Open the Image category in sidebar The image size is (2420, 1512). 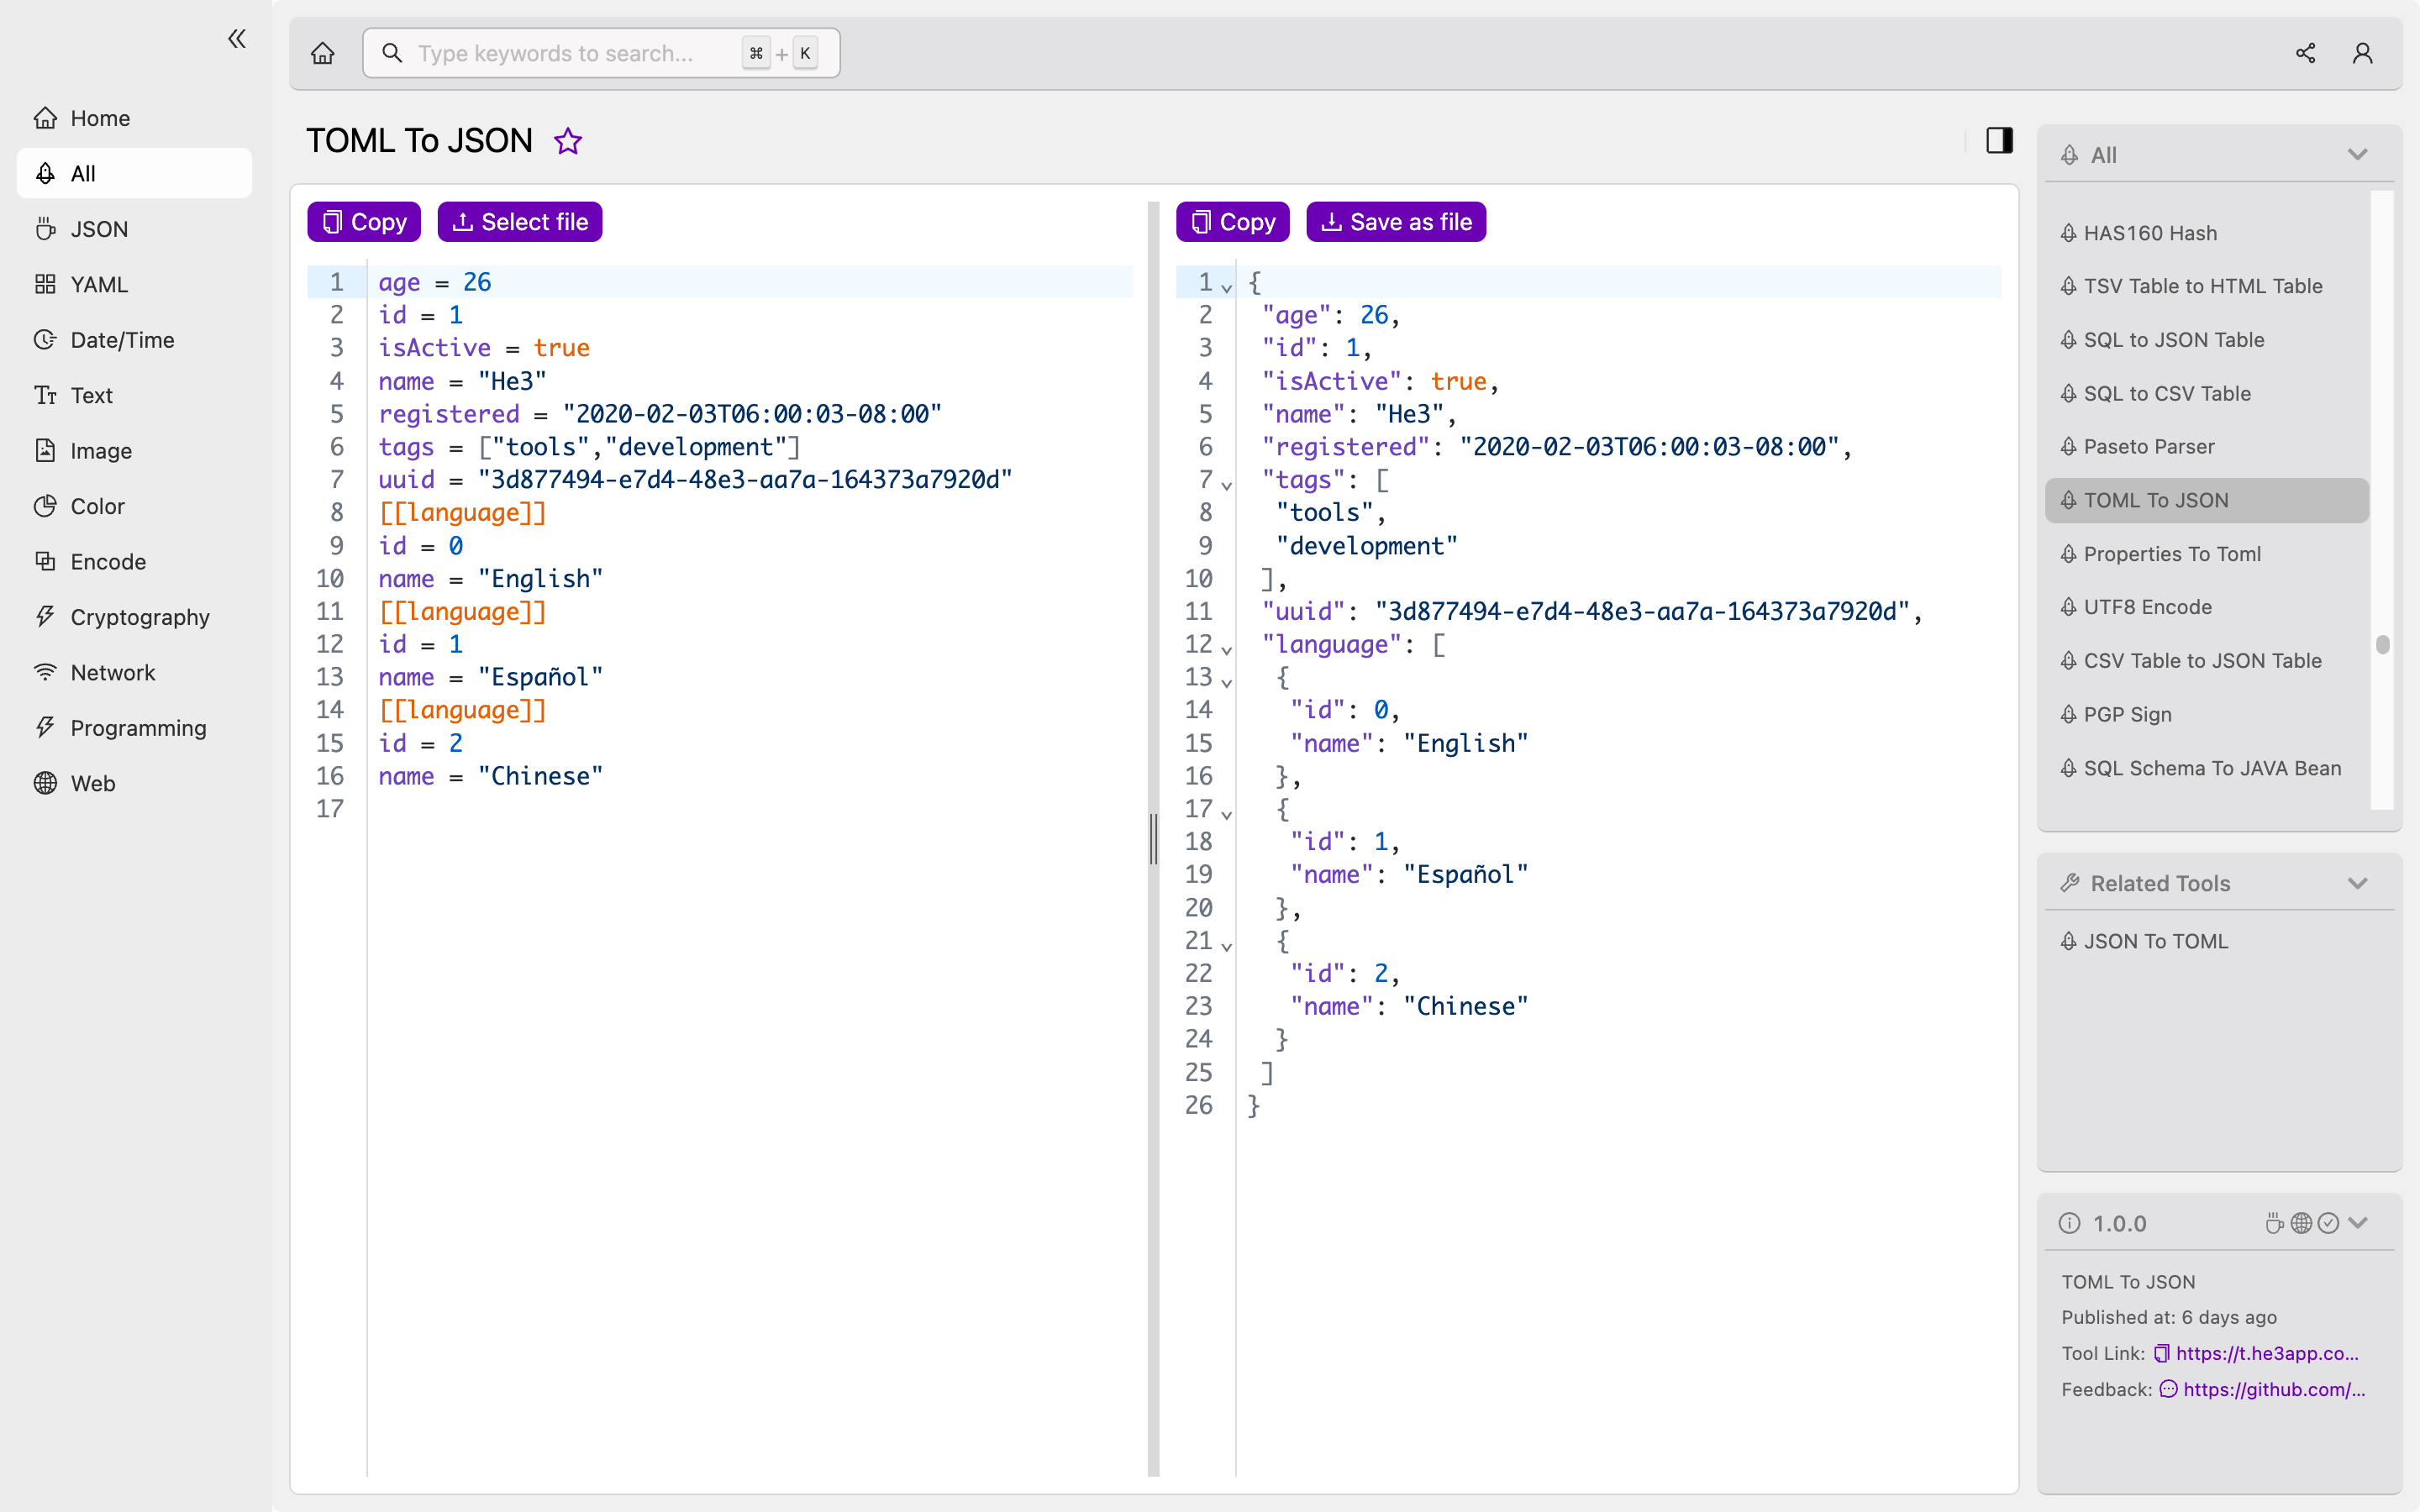click(134, 451)
